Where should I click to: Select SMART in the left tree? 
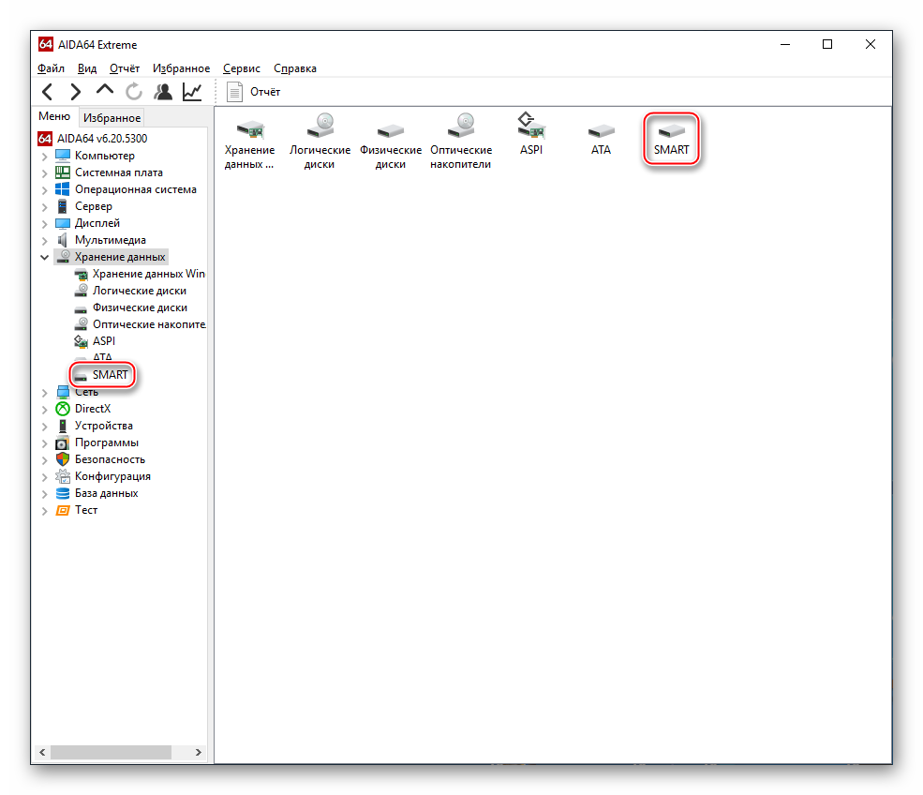point(110,375)
